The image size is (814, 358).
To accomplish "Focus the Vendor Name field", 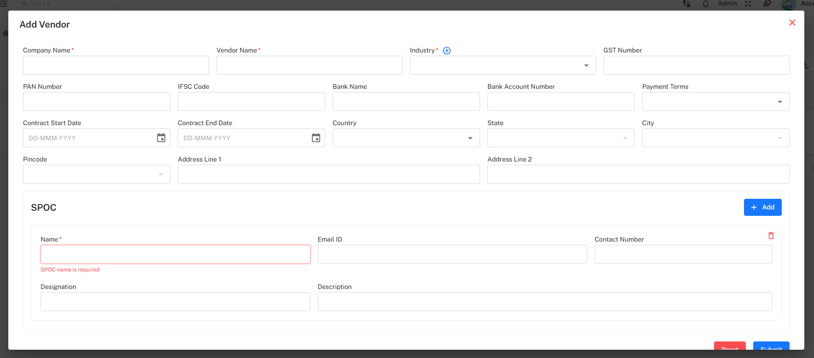I will point(309,65).
